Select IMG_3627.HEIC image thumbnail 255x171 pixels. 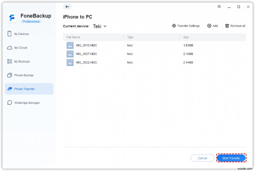click(70, 54)
